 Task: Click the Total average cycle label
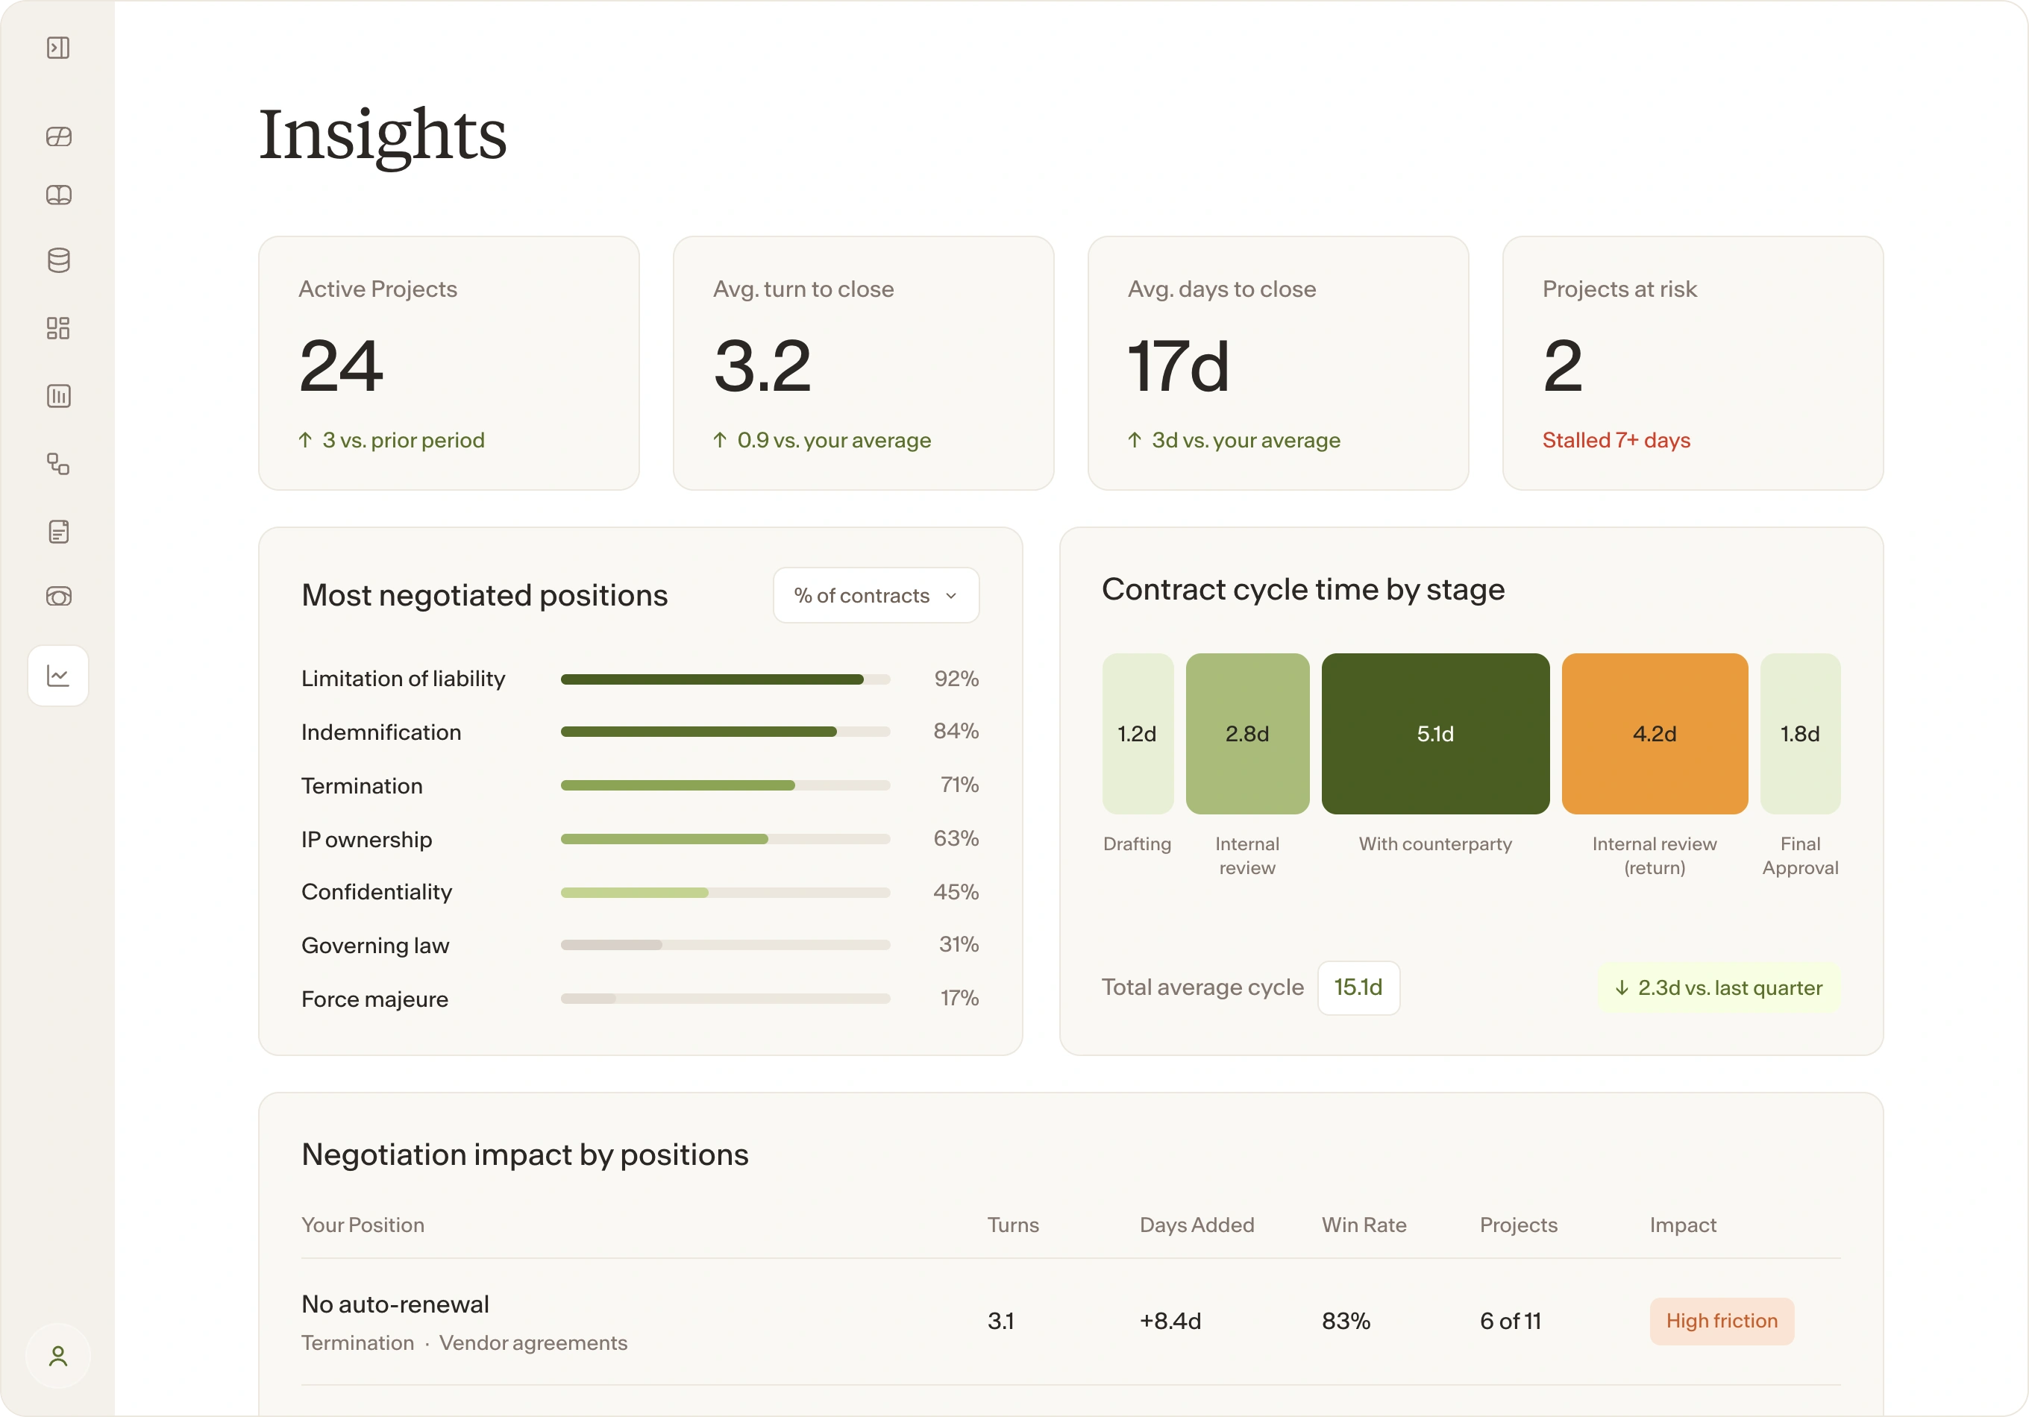[x=1202, y=987]
